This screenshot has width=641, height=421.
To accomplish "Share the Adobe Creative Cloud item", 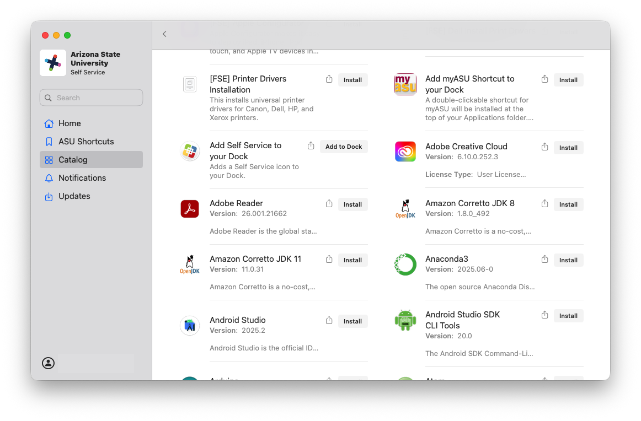I will (544, 147).
